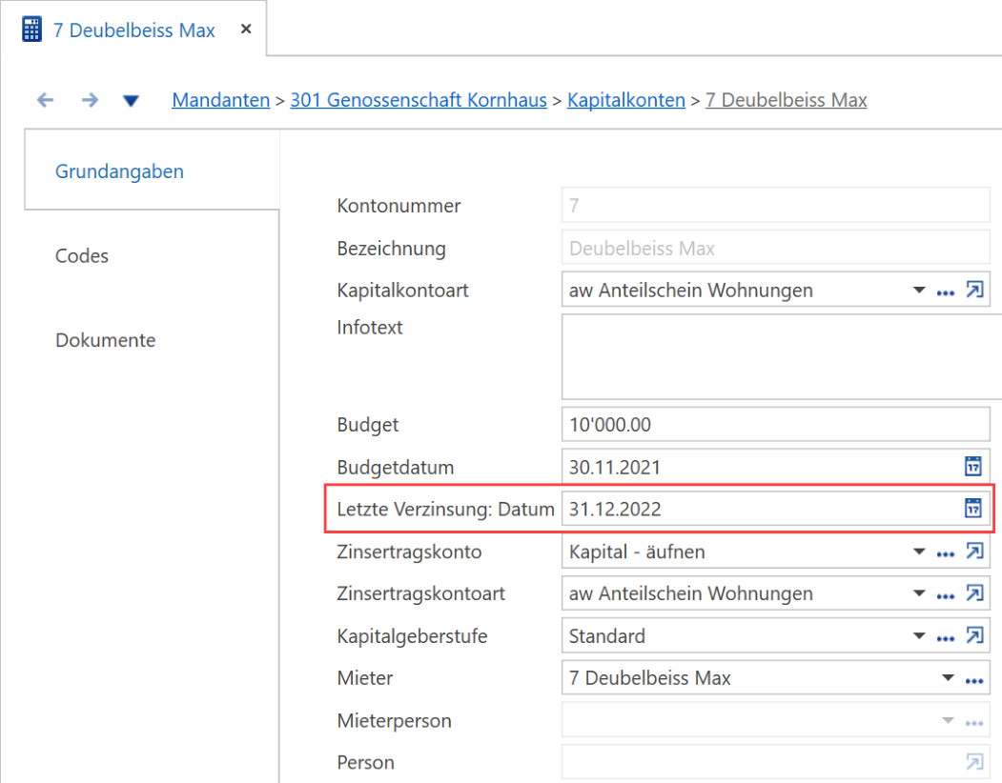The image size is (1002, 783).
Task: Click the Kapitalgeberstufe label
Action: pyautogui.click(x=412, y=635)
